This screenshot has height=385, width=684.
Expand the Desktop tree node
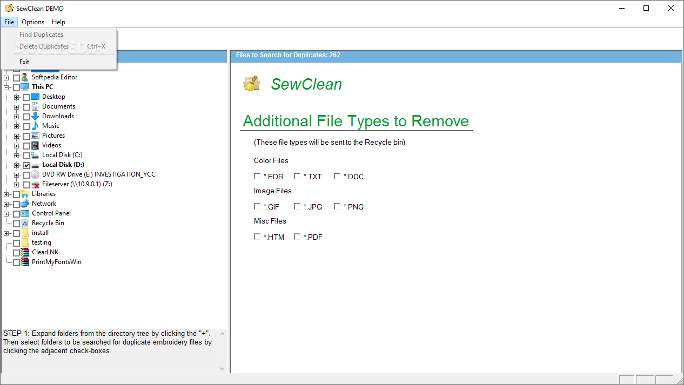tap(17, 97)
